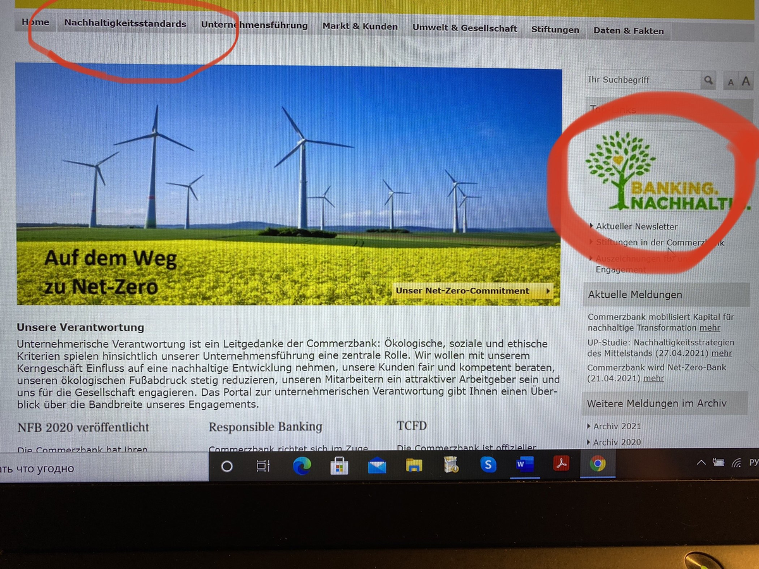Open the Mail app taskbar icon
This screenshot has height=569, width=759.
(377, 467)
